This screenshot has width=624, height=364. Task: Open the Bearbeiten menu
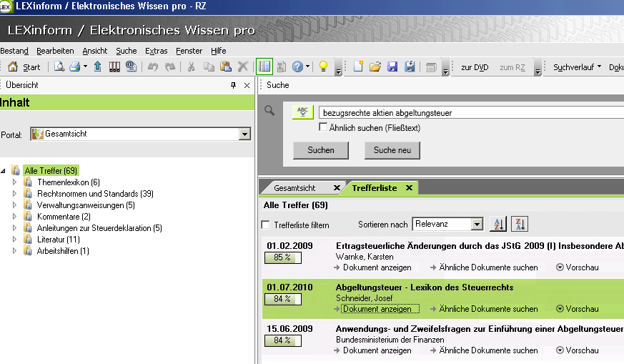pos(55,51)
